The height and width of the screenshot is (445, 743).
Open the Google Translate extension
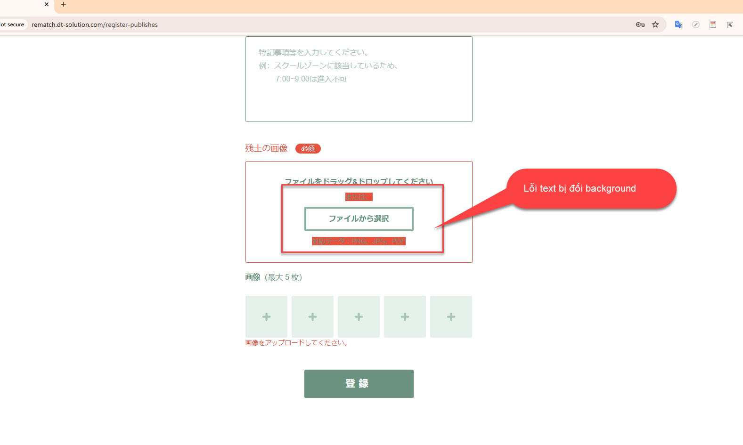tap(678, 24)
